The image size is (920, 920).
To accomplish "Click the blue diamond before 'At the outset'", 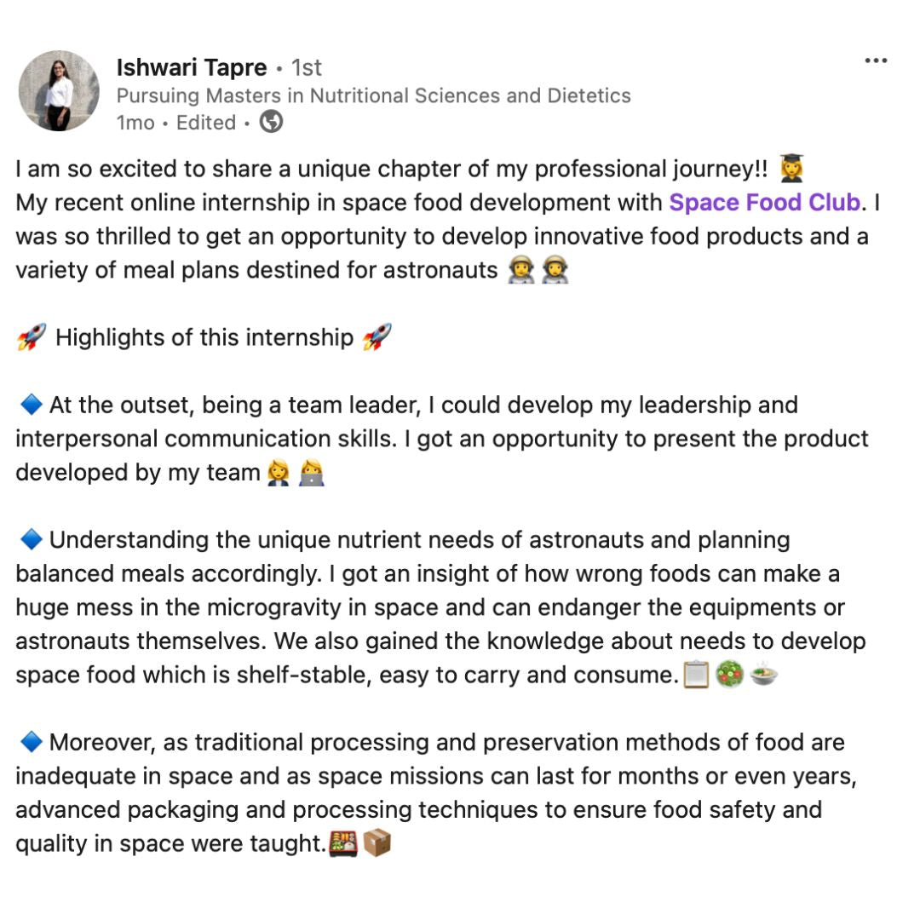I will (x=30, y=405).
